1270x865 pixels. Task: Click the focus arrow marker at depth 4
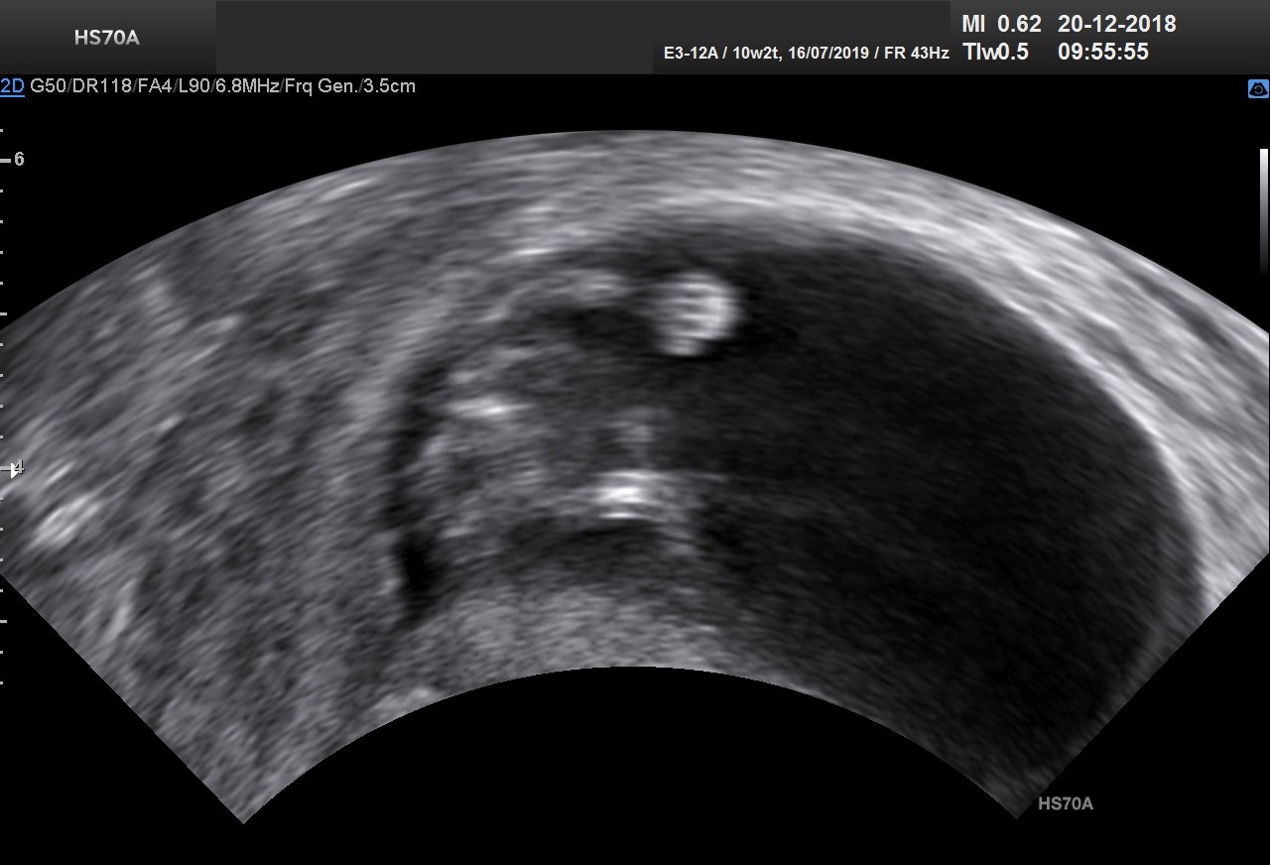[x=15, y=469]
